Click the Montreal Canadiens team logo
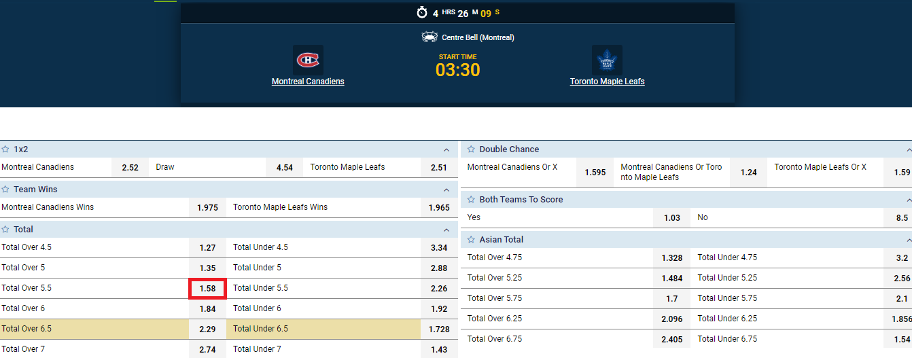 pyautogui.click(x=308, y=60)
